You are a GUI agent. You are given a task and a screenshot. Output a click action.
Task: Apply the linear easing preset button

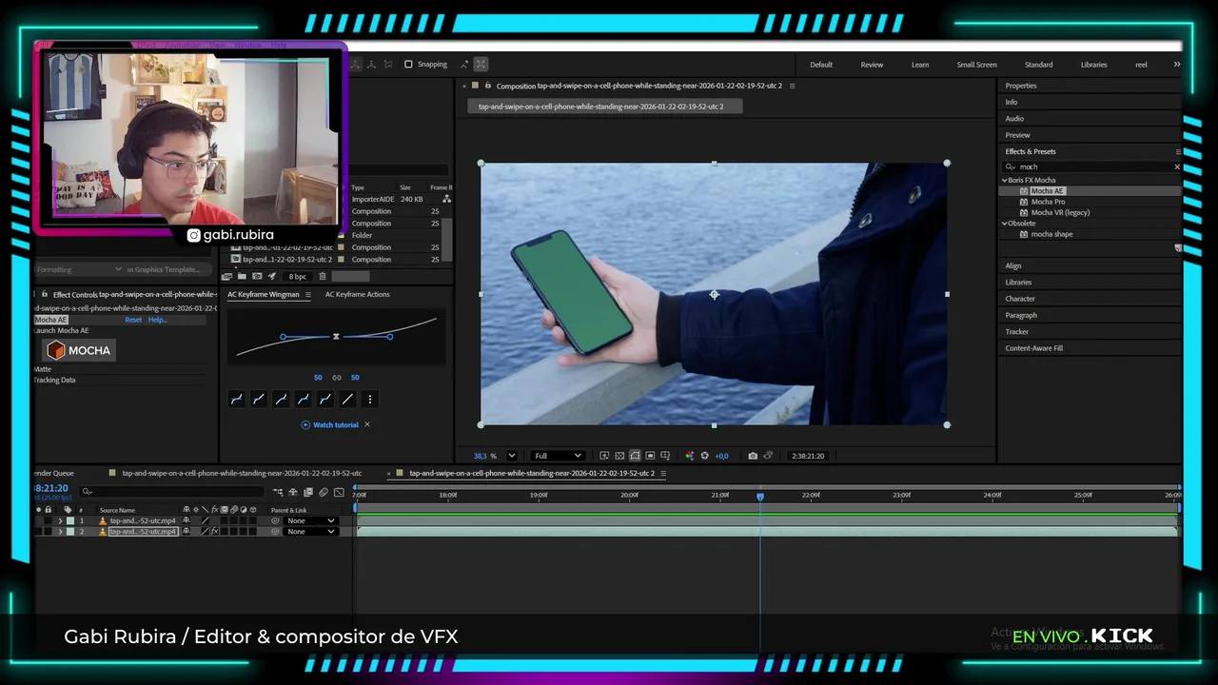[347, 400]
